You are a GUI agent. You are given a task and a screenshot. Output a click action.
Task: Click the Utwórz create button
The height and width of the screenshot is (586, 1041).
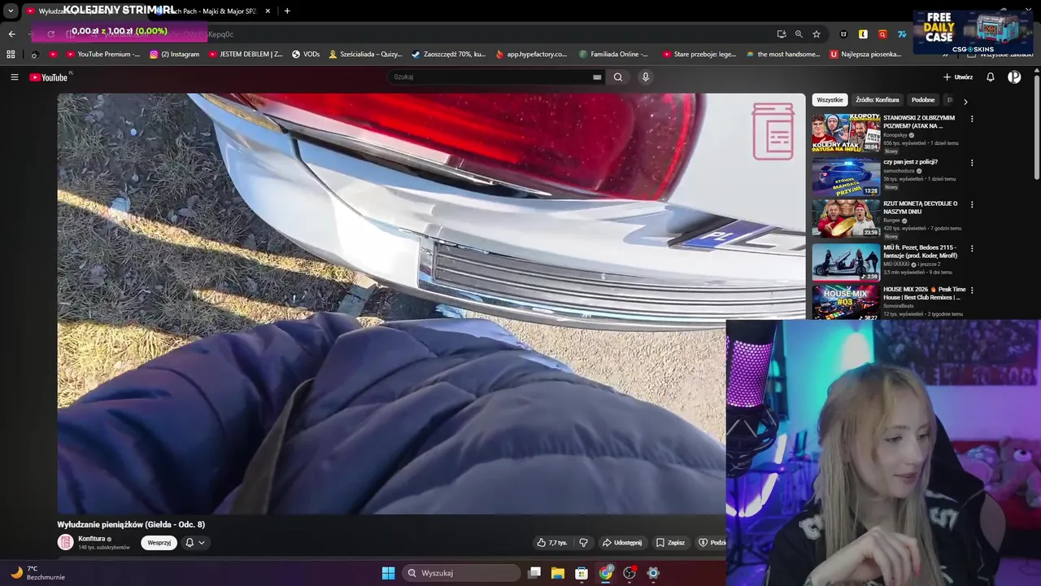(x=958, y=77)
